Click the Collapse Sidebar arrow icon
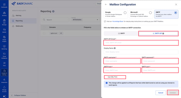This screenshot has height=98, width=181. pyautogui.click(x=12, y=95)
